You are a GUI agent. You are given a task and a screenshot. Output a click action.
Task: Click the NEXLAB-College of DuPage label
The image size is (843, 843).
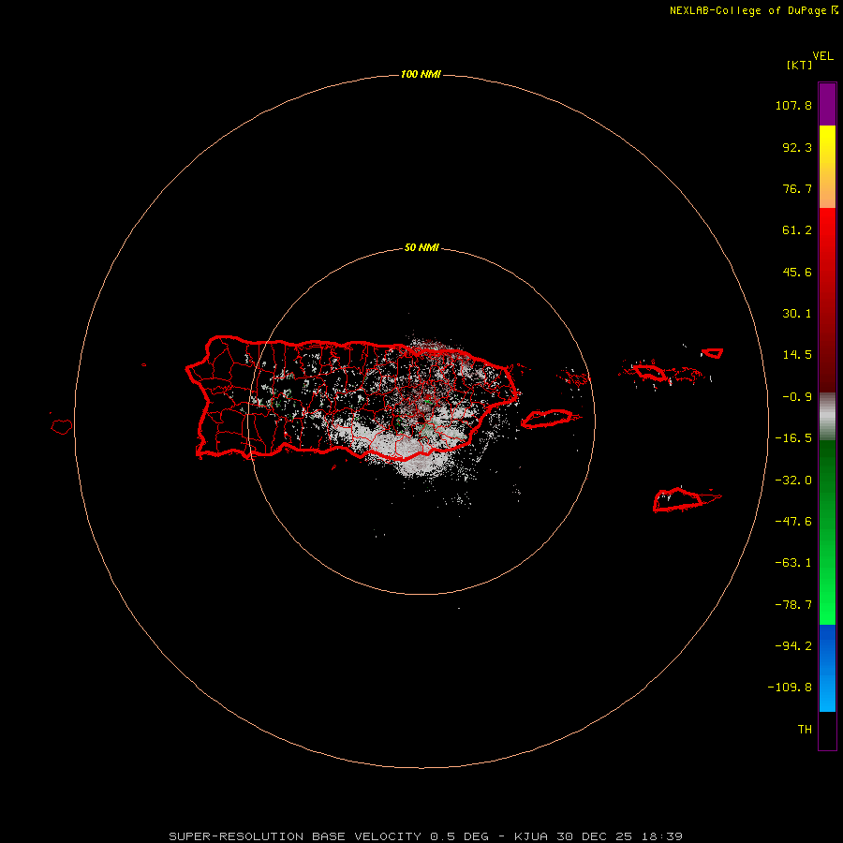[x=754, y=10]
